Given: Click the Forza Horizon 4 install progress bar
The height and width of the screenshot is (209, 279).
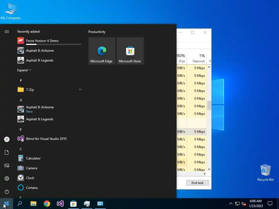Looking at the screenshot, I should (54, 44).
